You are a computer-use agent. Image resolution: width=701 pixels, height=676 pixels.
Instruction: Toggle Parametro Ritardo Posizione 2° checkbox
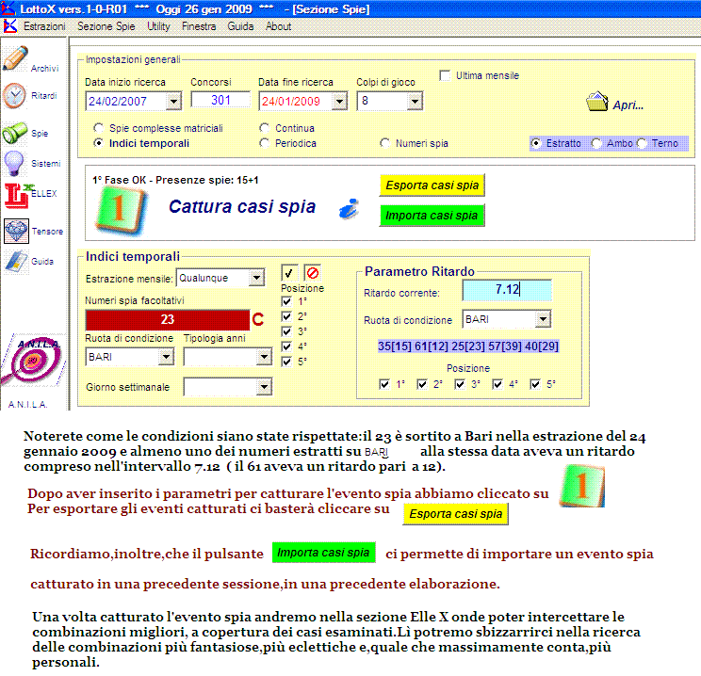point(421,384)
